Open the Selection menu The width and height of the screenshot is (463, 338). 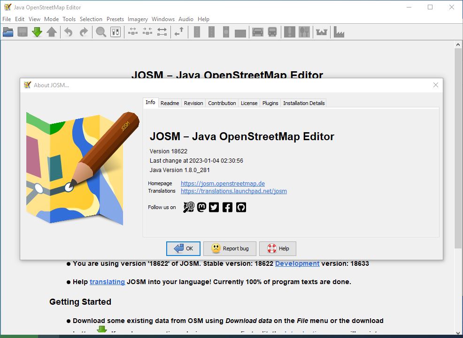coord(91,19)
